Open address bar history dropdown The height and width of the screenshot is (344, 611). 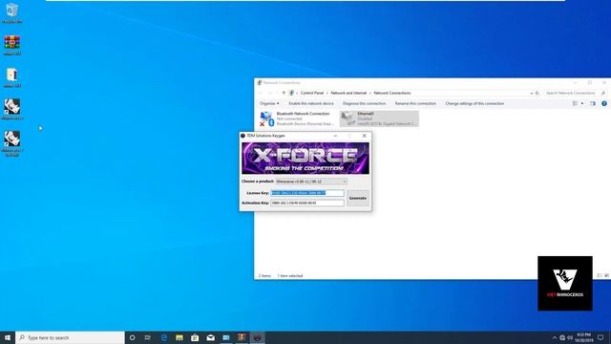pos(532,94)
